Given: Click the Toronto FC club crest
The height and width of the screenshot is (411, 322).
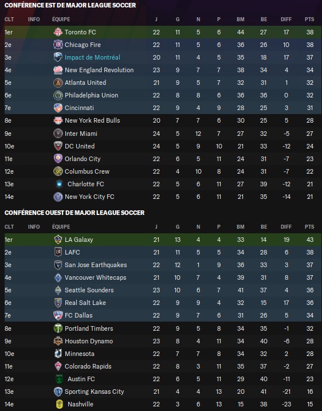Looking at the screenshot, I should coord(58,32).
